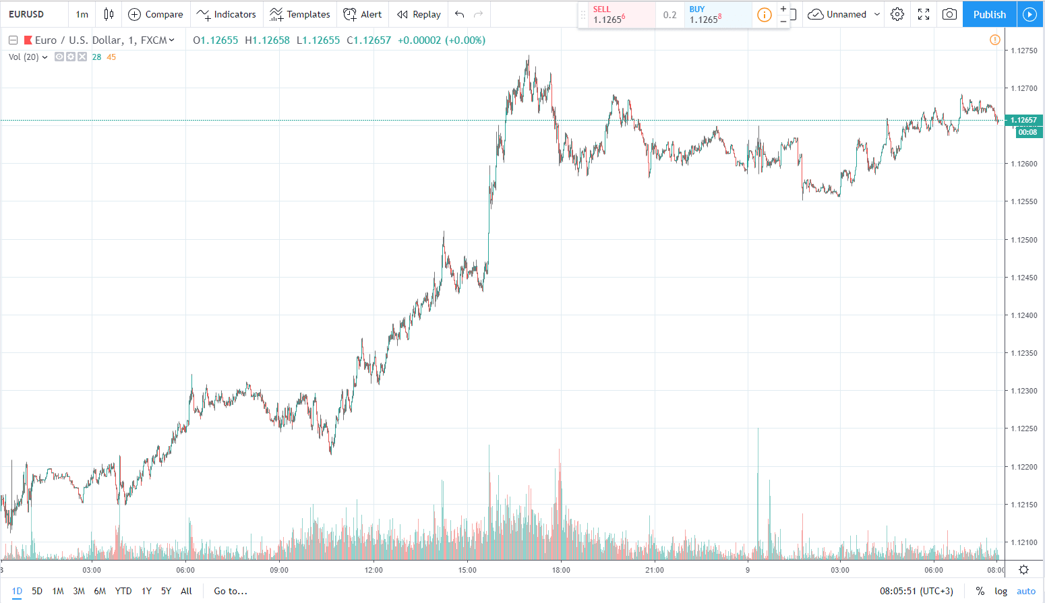Select the 6M date range
This screenshot has height=603, width=1045.
[100, 591]
